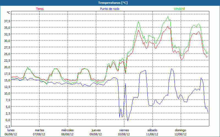Select the domingo day label

180,130
